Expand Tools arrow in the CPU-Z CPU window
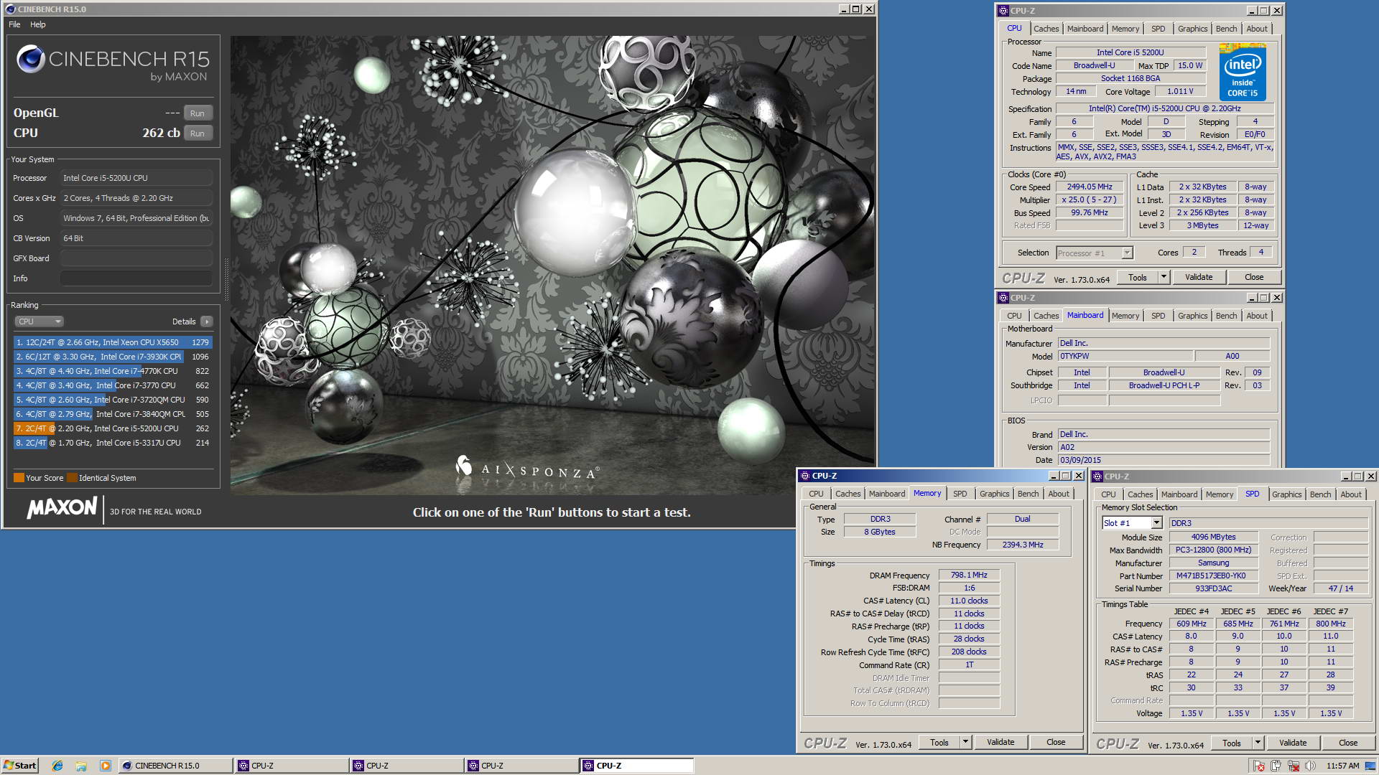 1164,277
